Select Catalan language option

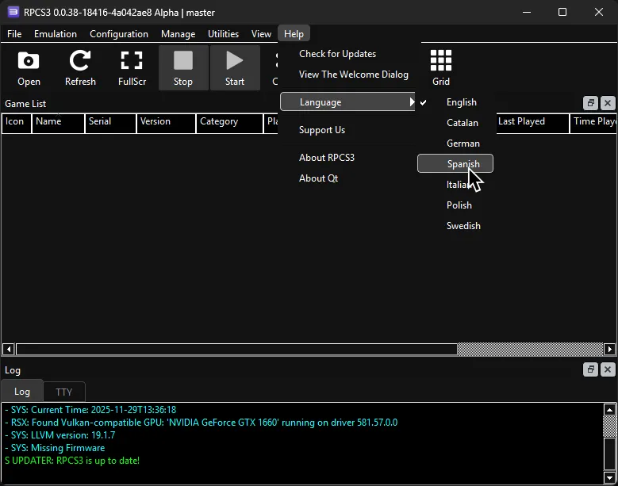tap(455, 123)
